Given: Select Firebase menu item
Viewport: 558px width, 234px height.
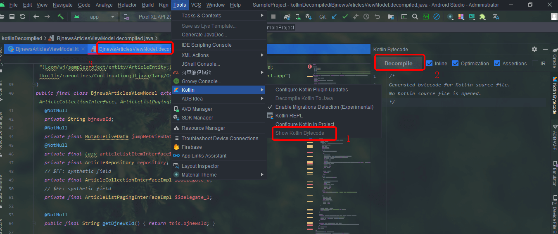Looking at the screenshot, I should [x=219, y=147].
